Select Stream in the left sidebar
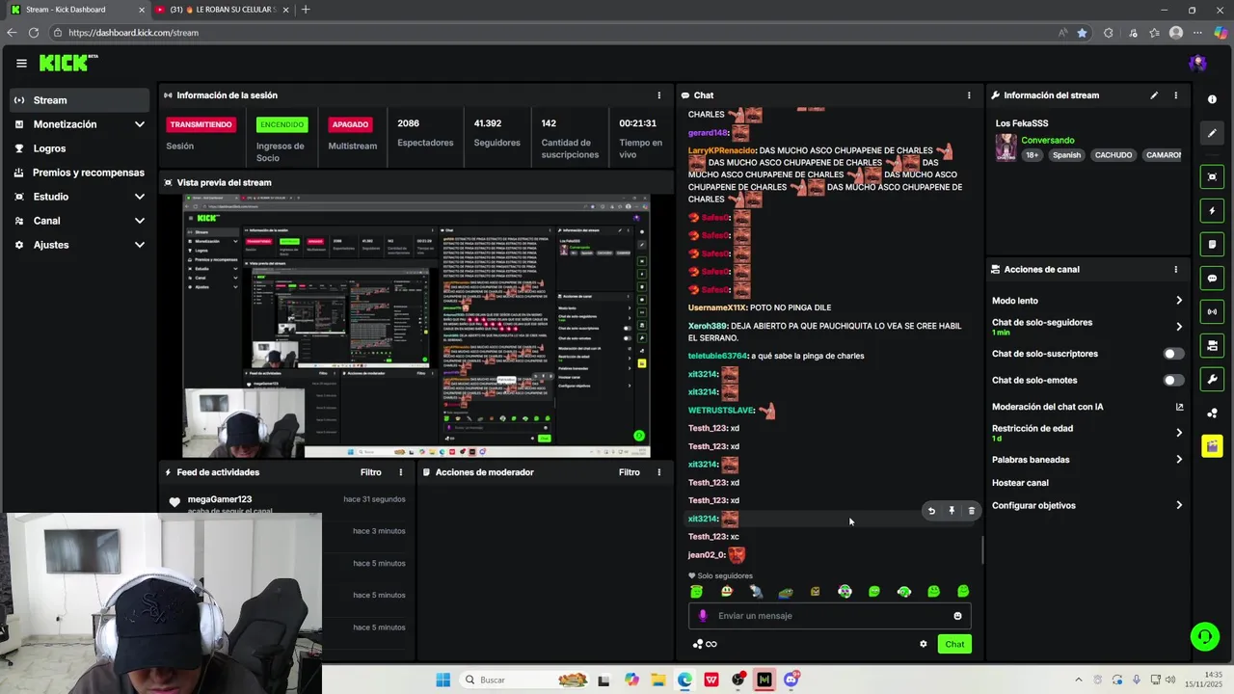 [80, 100]
